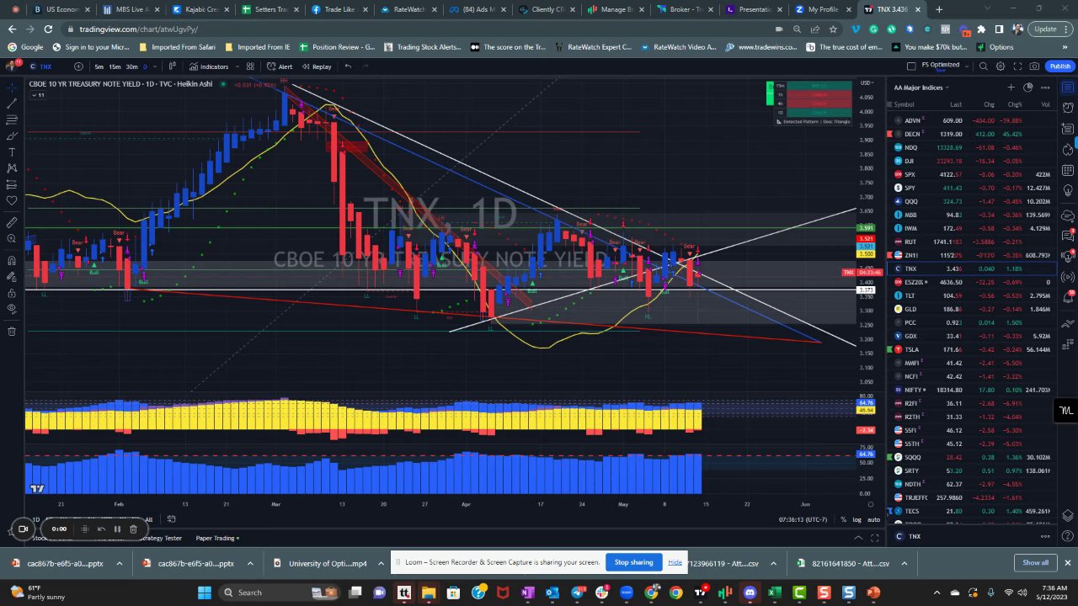Open the chart type candles selector

pyautogui.click(x=172, y=66)
